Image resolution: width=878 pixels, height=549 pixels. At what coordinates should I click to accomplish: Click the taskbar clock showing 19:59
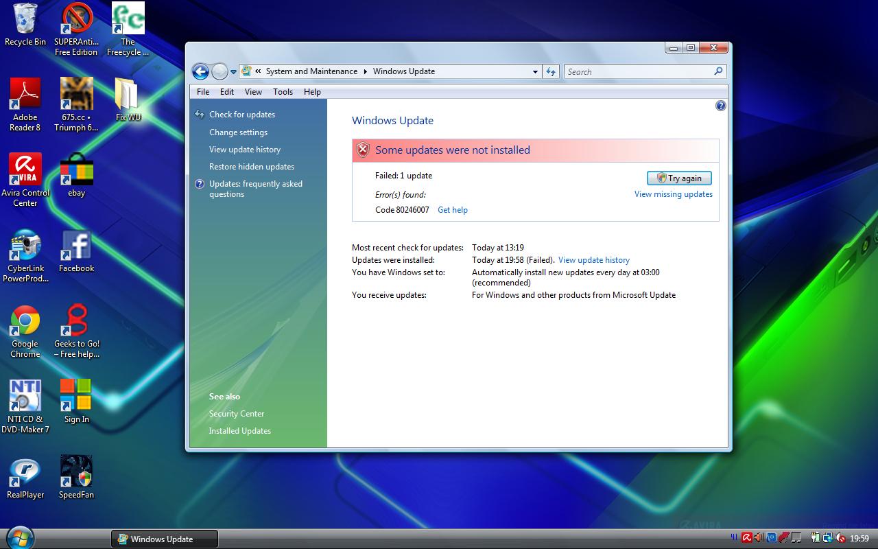click(x=859, y=539)
